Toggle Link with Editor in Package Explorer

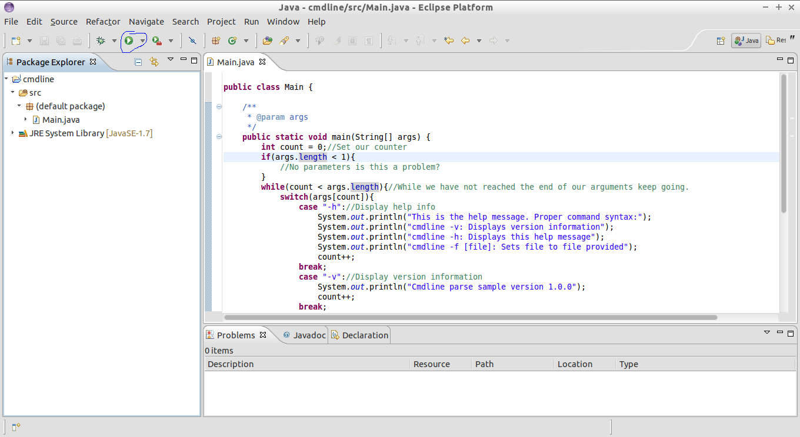(x=154, y=62)
